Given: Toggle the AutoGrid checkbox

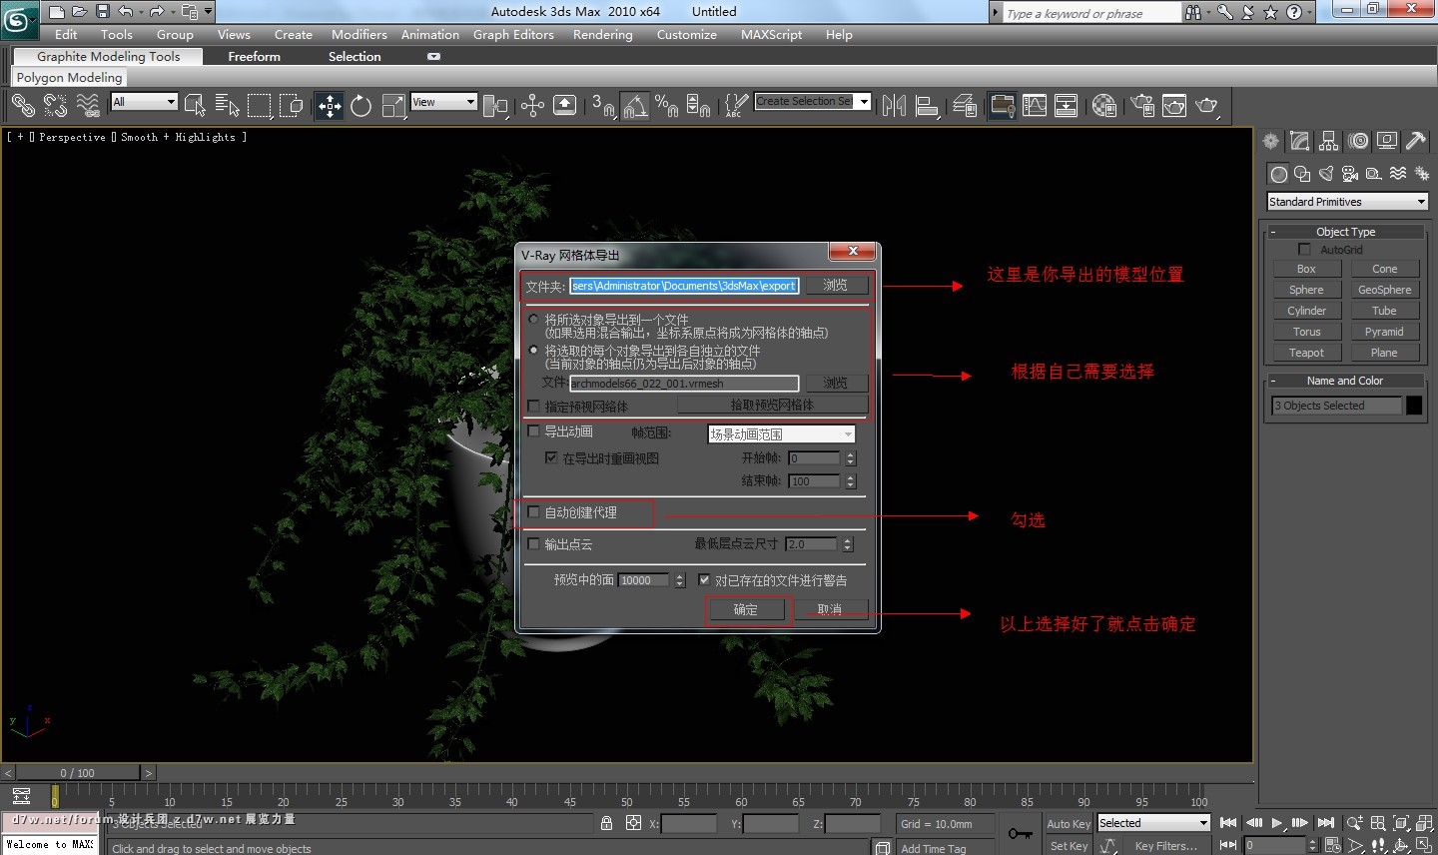Looking at the screenshot, I should click(x=1304, y=249).
